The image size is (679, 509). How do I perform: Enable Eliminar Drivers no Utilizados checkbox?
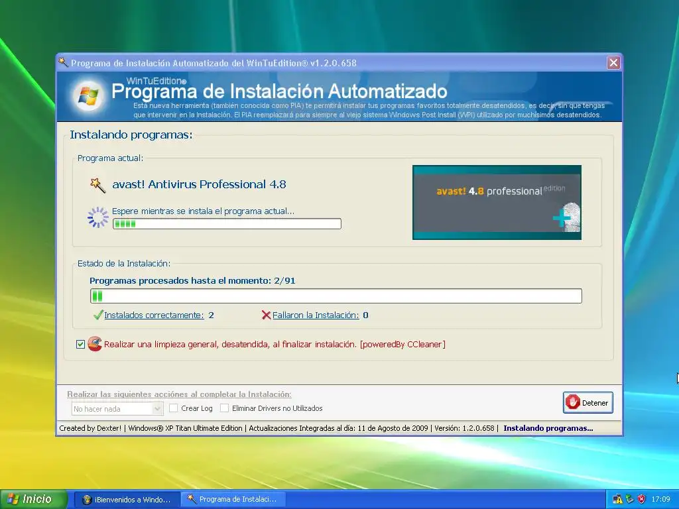click(224, 408)
